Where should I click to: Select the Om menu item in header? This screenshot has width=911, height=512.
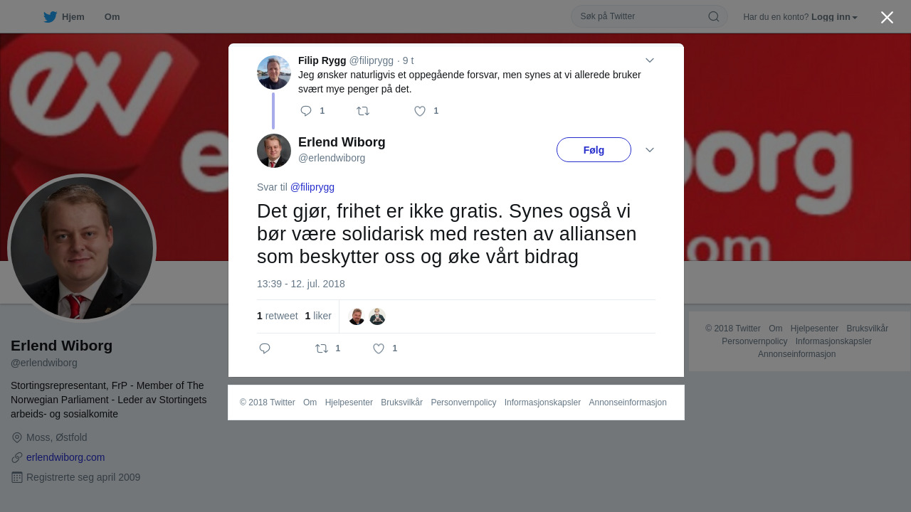(x=112, y=17)
